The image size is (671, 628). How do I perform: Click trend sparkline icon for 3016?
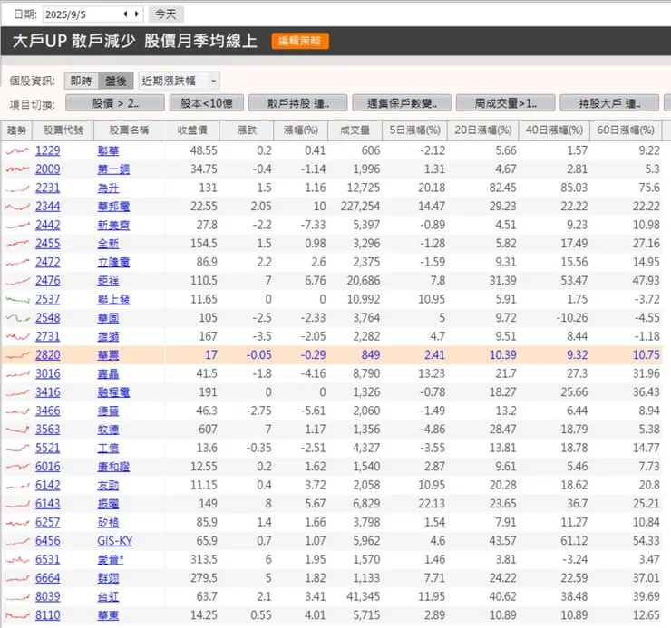17,374
